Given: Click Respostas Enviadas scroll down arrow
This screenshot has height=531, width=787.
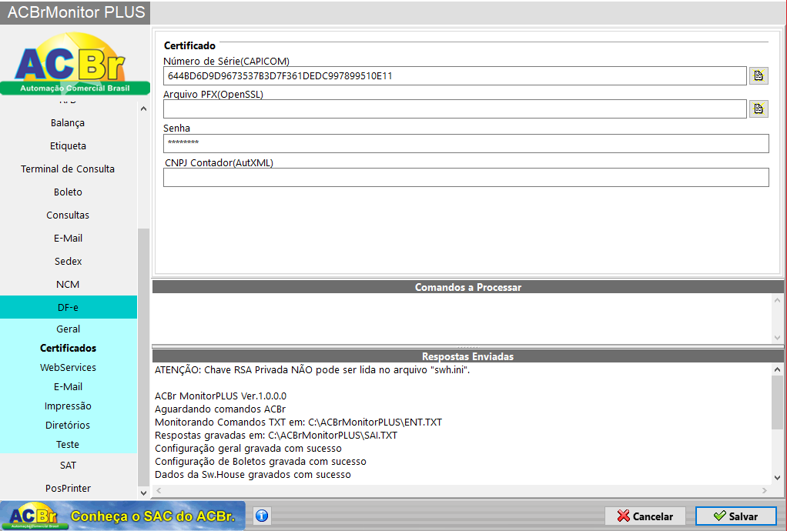Looking at the screenshot, I should click(x=777, y=478).
